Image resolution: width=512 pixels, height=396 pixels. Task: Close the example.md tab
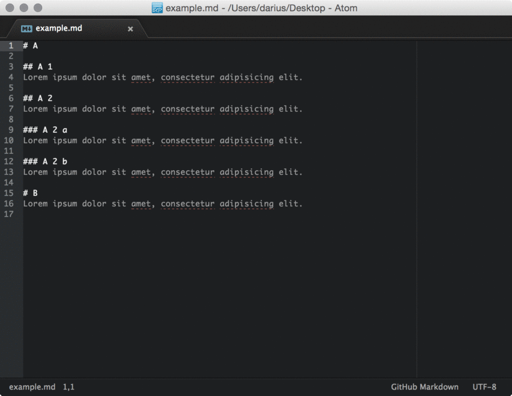click(130, 29)
